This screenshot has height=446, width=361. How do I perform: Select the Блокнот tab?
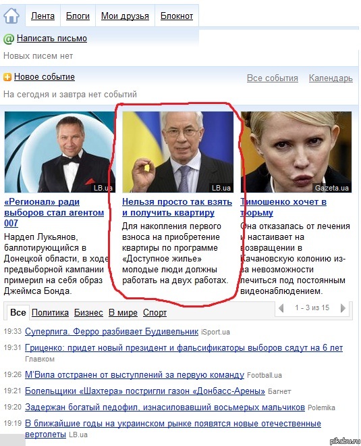[177, 16]
